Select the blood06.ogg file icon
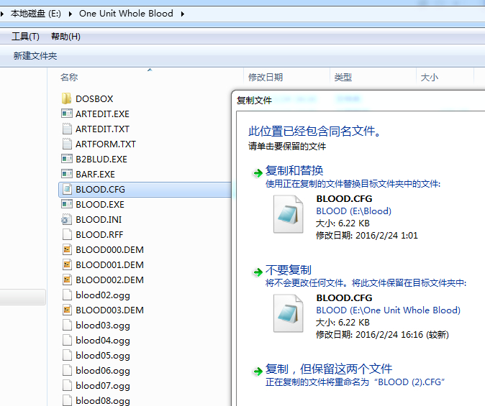The height and width of the screenshot is (406, 485). (67, 371)
